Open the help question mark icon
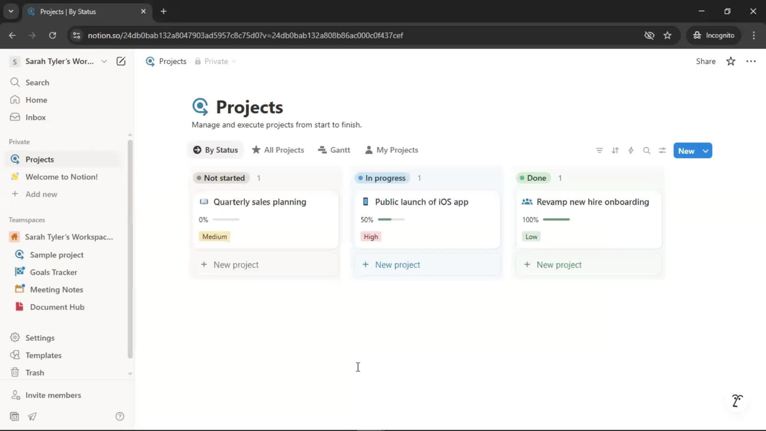Screen dimensions: 766x431 pos(120,416)
